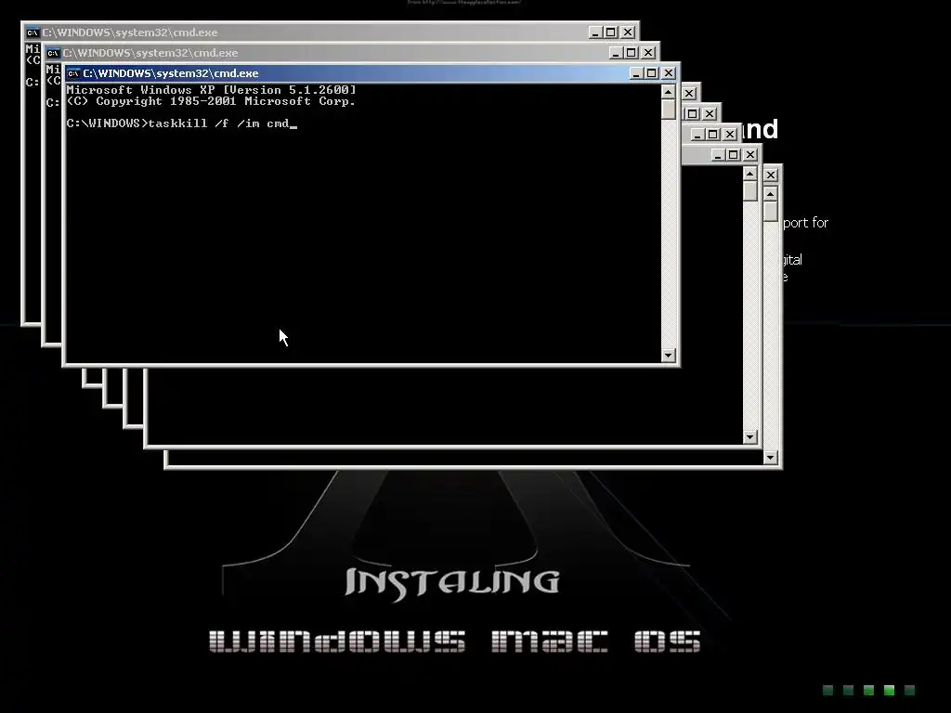The image size is (951, 713).
Task: Maximize the cmd window next to the 'nd' heading
Action: click(x=713, y=134)
